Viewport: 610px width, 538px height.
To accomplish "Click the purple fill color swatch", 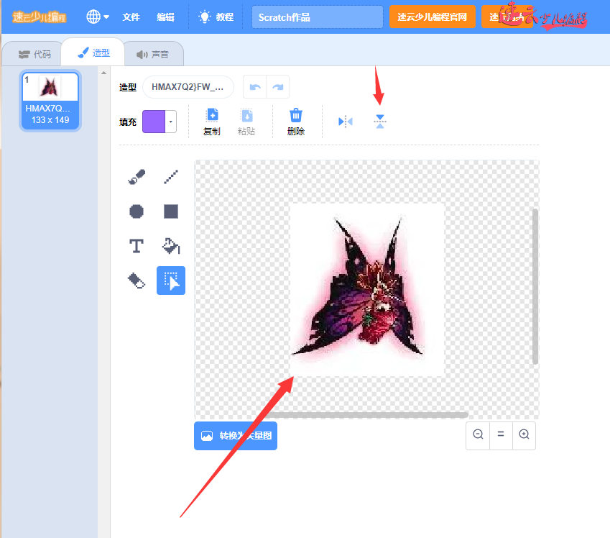I will [154, 122].
